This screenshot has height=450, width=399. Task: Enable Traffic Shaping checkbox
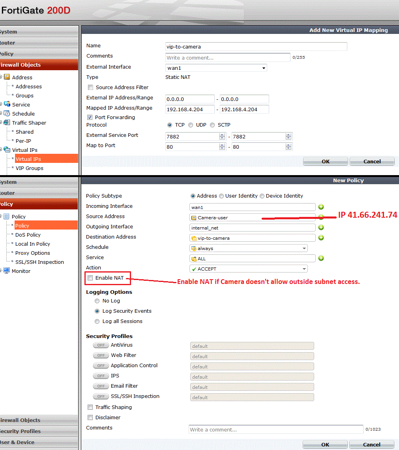click(90, 407)
